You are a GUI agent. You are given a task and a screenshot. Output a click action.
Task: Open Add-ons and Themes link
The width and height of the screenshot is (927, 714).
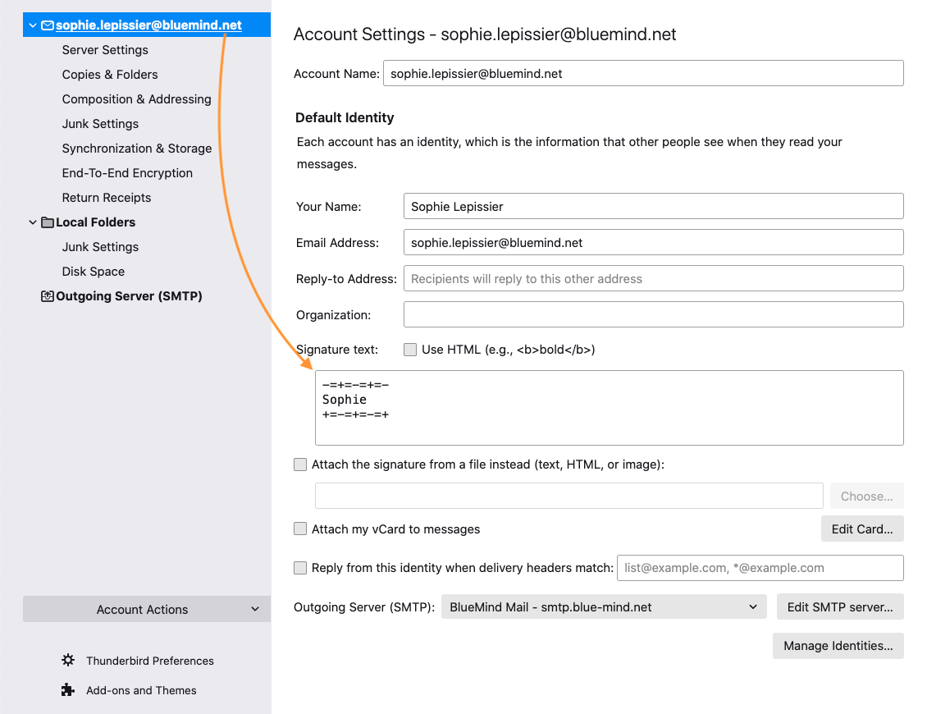point(141,690)
